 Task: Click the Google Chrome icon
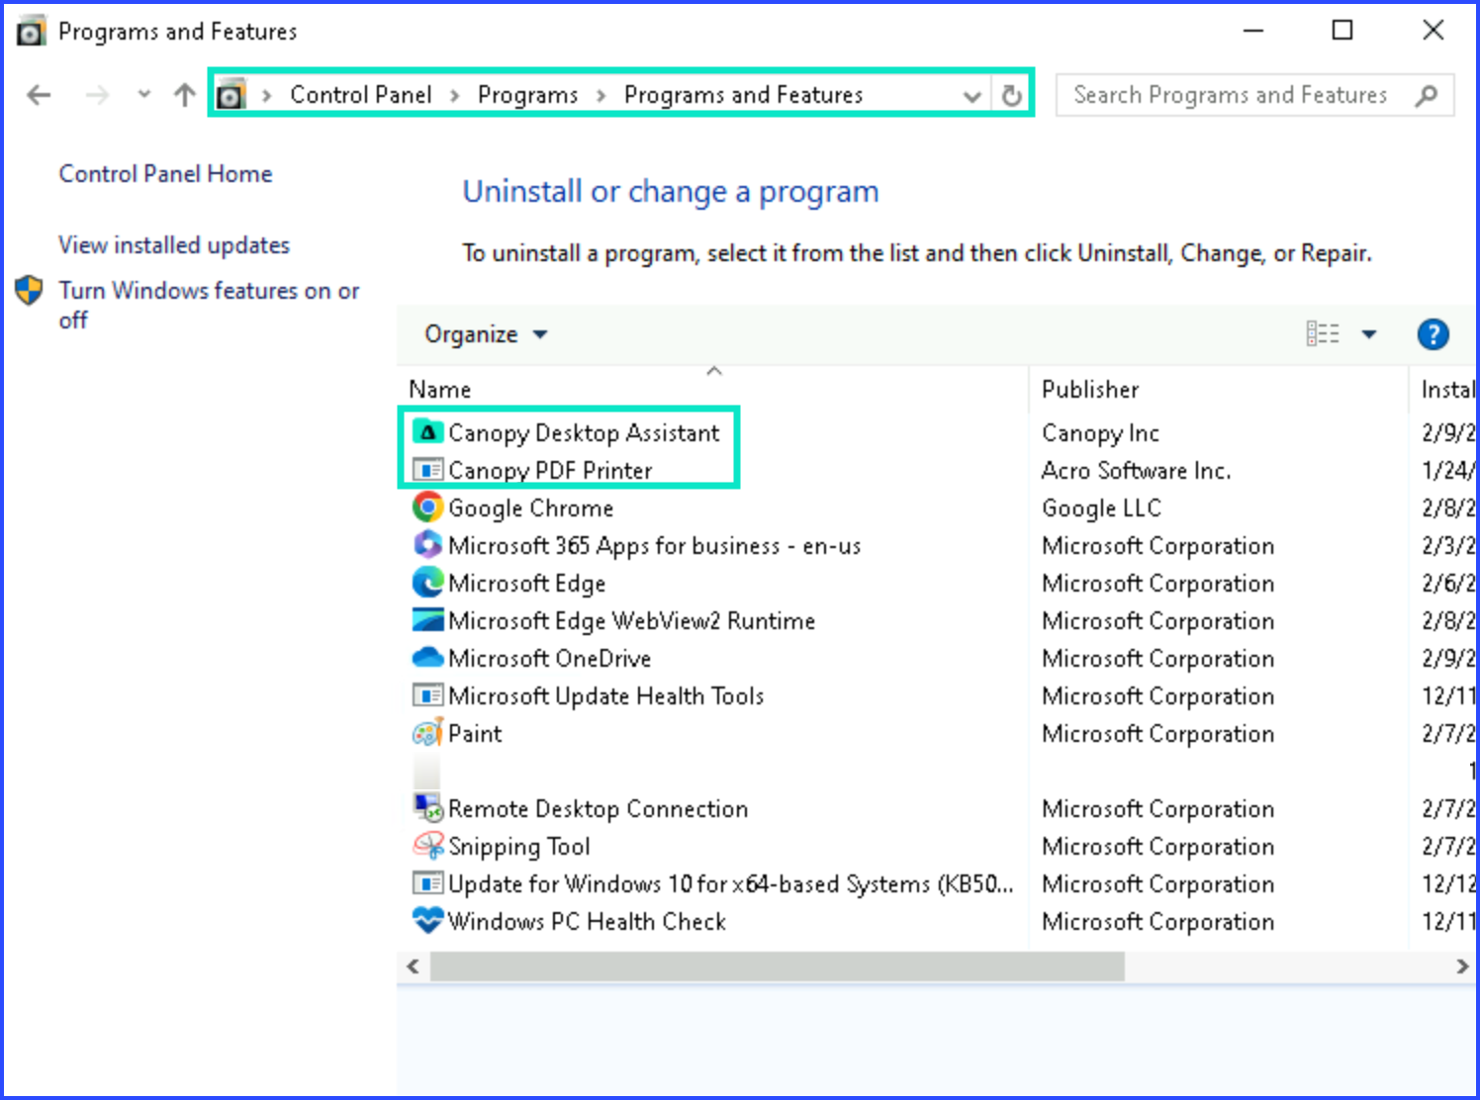coord(427,507)
